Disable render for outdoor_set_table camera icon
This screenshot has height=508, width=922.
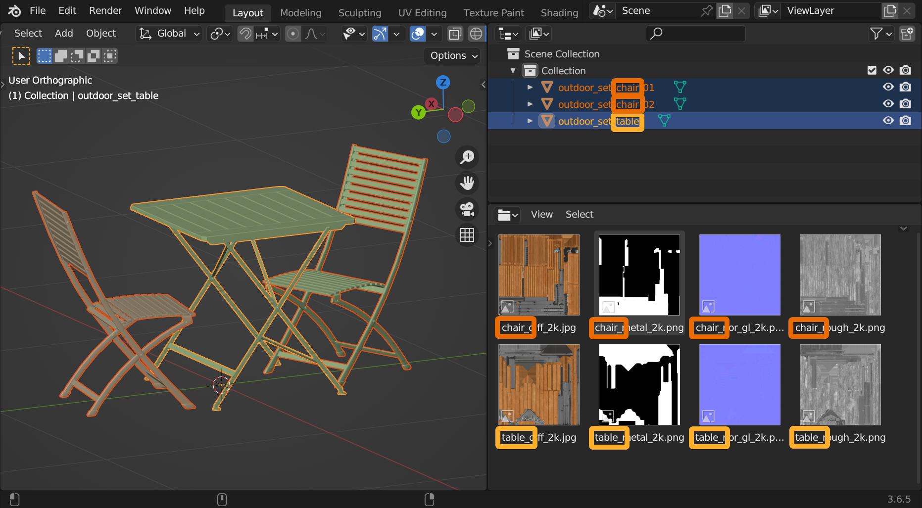point(905,121)
